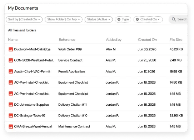Open the DC-Grainger-Tools-10 document
Screen dimensions: 194x140
point(30,115)
